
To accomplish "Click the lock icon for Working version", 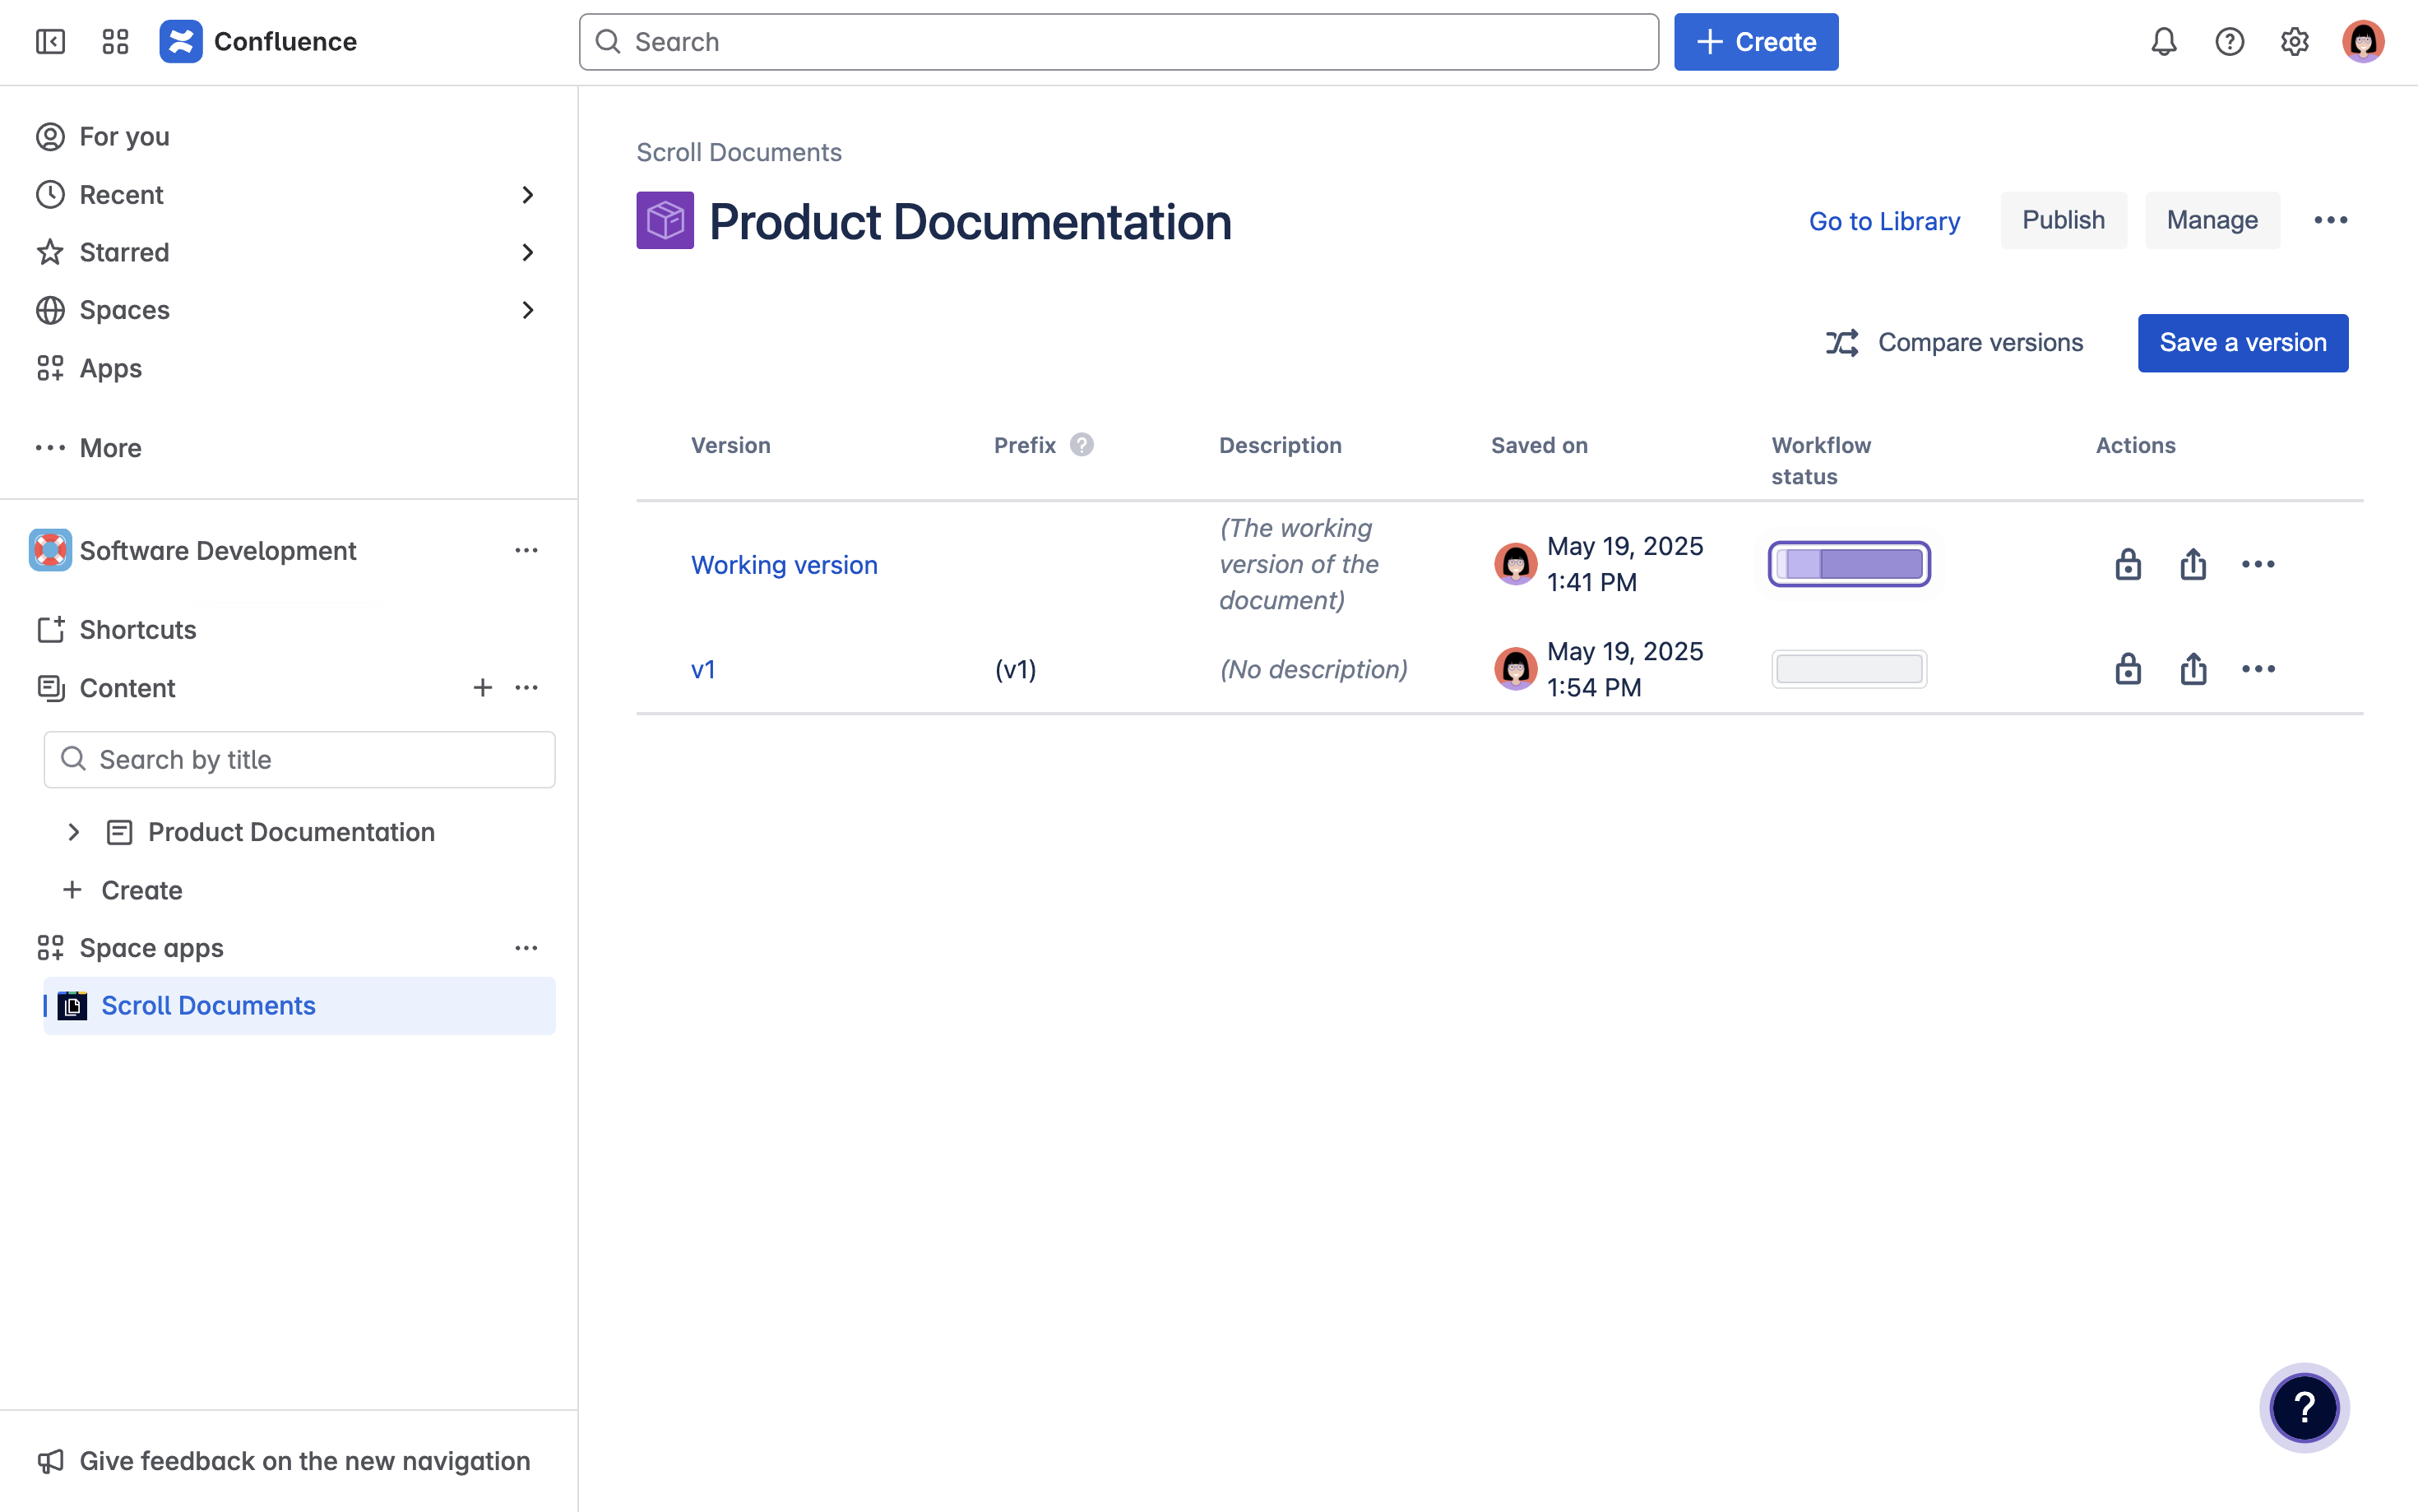I will [x=2128, y=565].
